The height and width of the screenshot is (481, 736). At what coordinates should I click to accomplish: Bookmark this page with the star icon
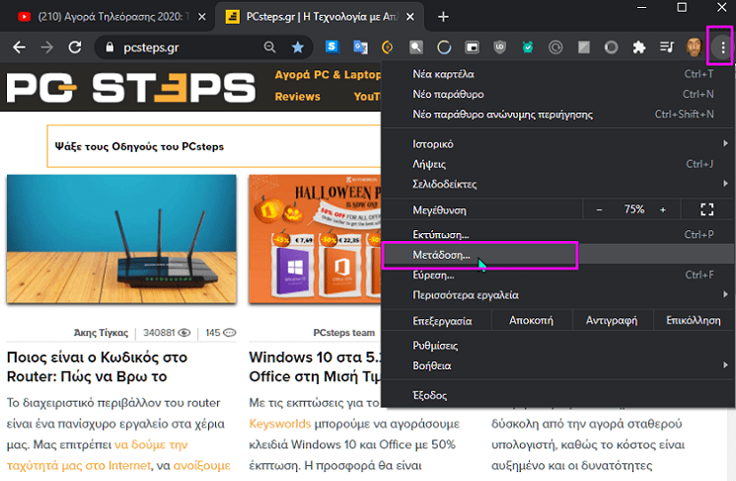point(298,47)
